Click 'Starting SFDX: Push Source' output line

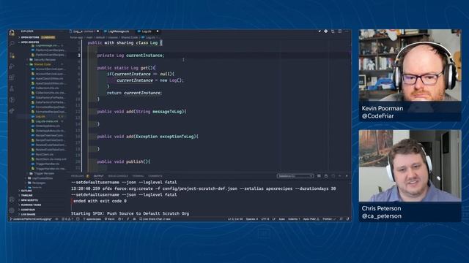(130, 213)
